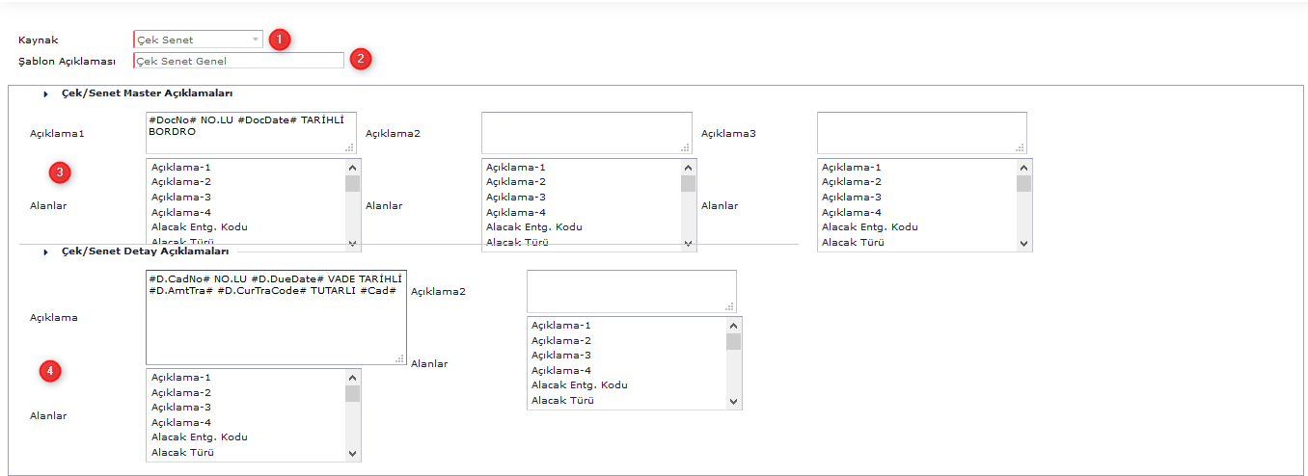Click the empty Açıklama3 text area
This screenshot has height=476, width=1308.
(x=921, y=132)
